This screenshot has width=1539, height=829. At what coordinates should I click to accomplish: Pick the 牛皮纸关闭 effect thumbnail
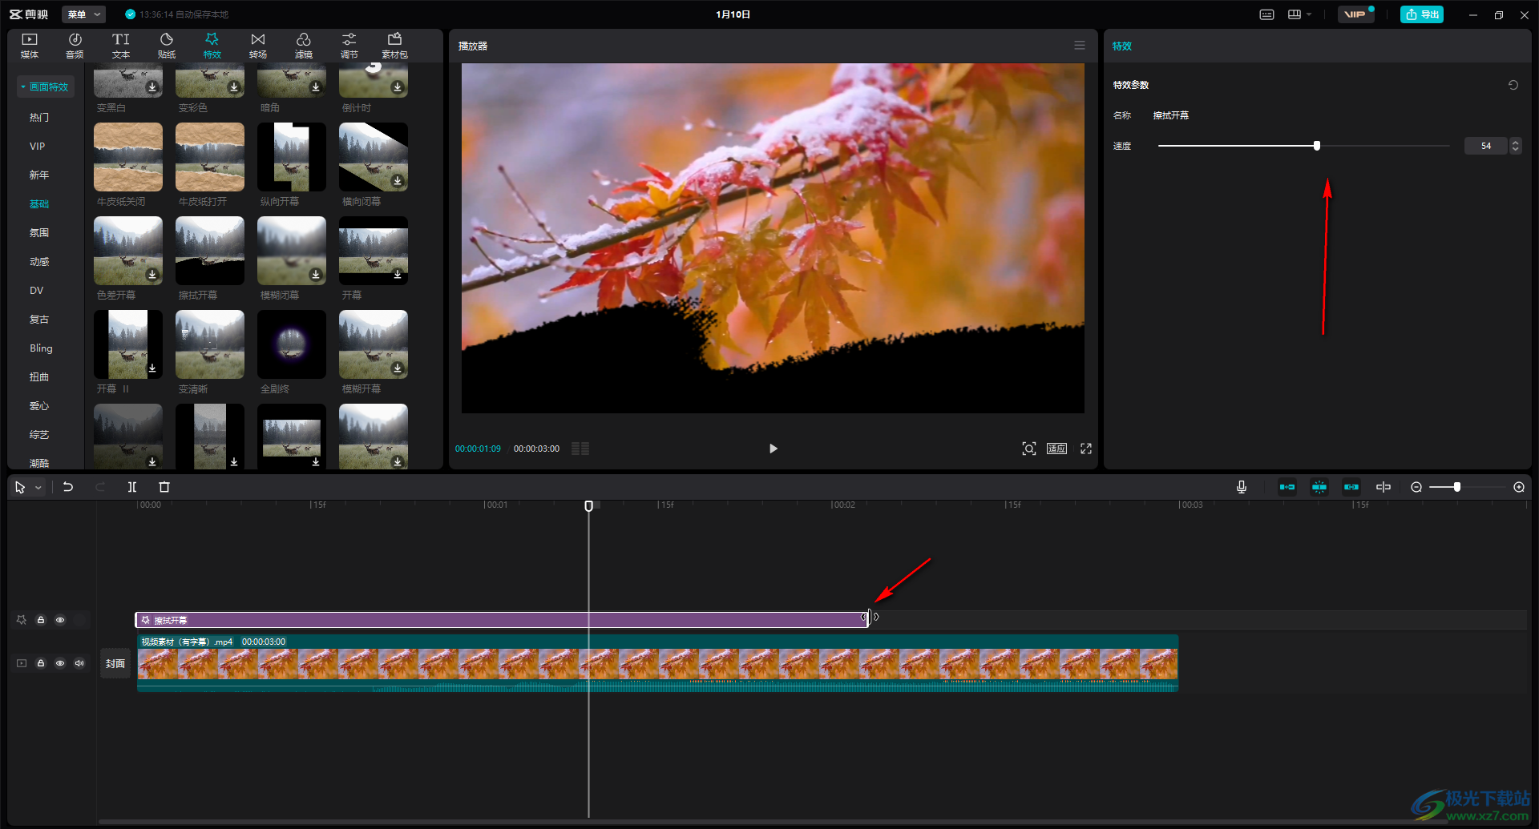click(128, 157)
